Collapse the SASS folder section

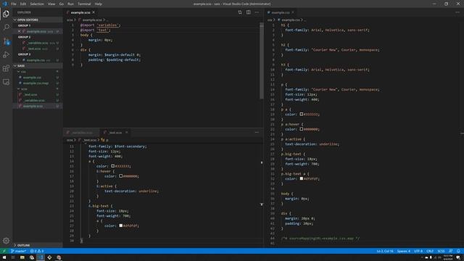(x=37, y=66)
